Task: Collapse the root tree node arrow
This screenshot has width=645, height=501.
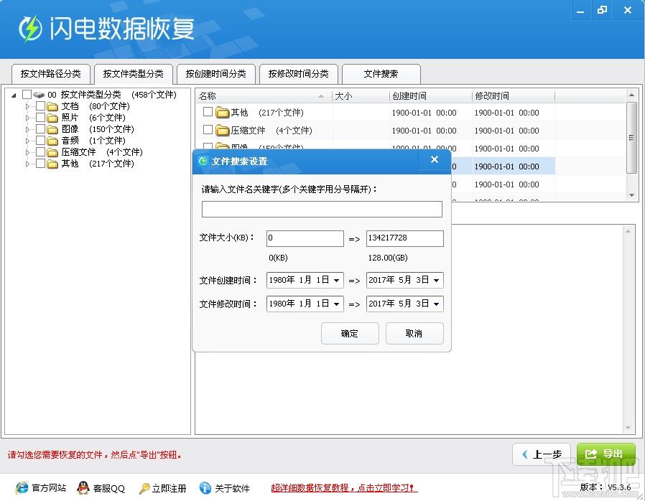Action: click(x=14, y=95)
